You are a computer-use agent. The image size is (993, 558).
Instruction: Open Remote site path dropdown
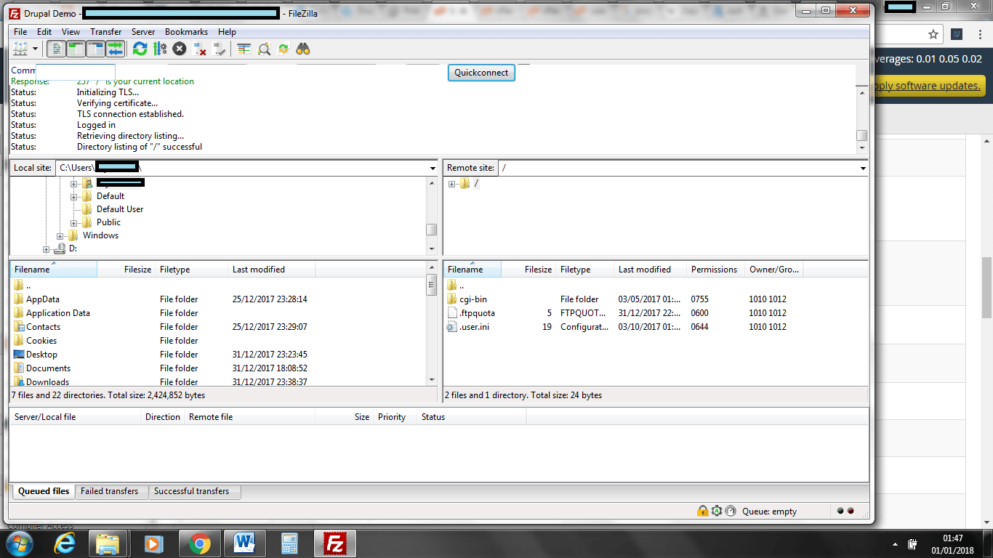click(863, 168)
